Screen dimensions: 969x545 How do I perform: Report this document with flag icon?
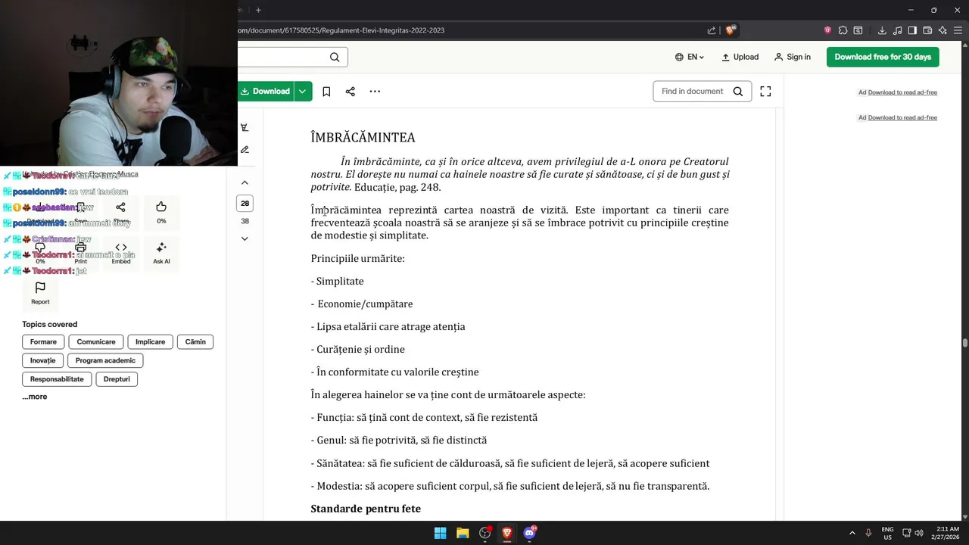tap(40, 292)
